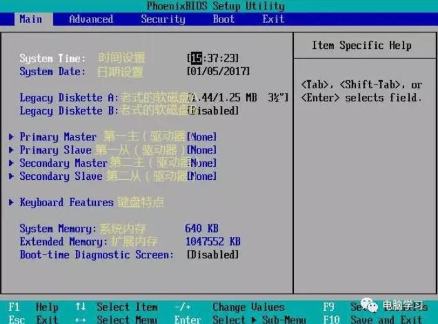Click F10 Save and Exit
438x324 pixels.
pos(373,320)
